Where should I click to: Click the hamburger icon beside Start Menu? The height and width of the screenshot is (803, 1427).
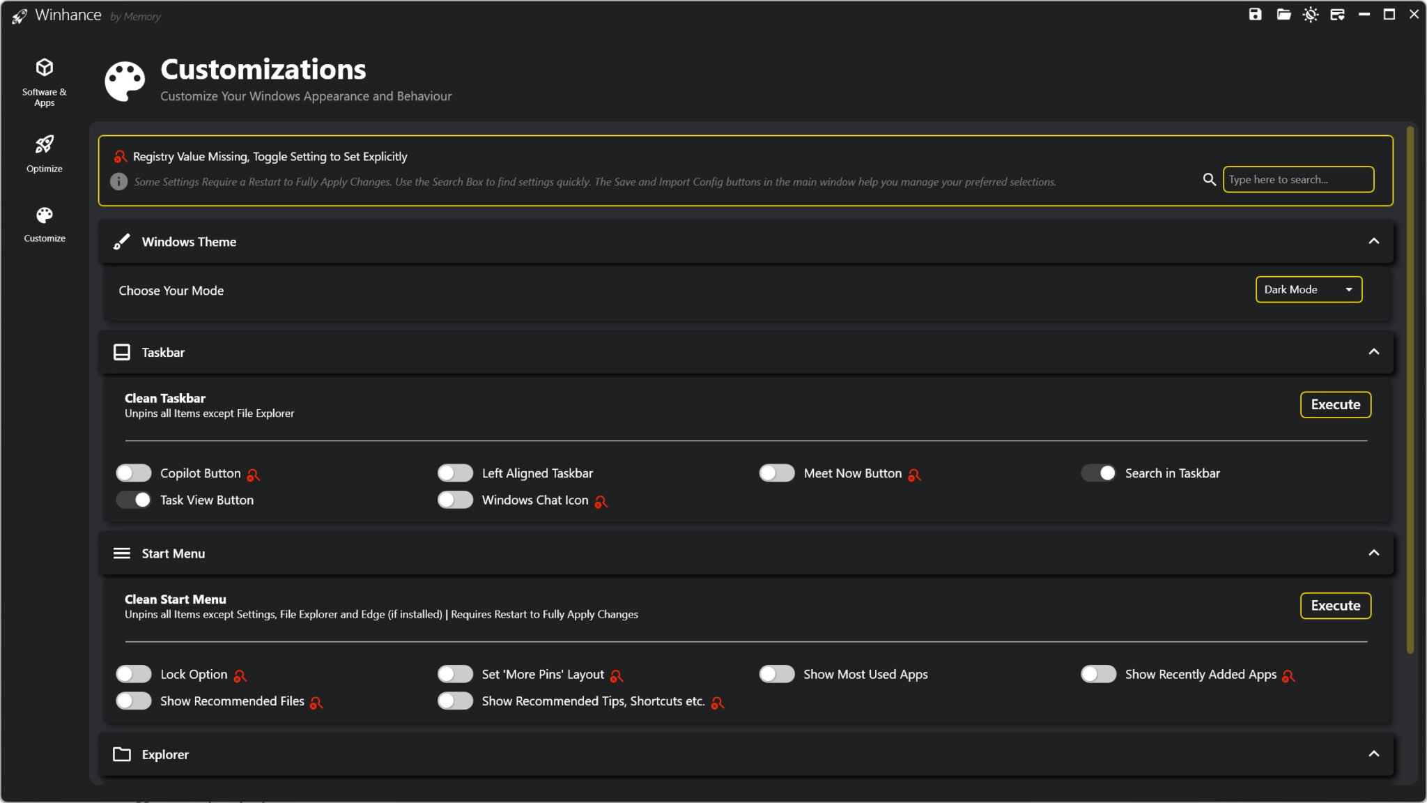click(x=122, y=553)
